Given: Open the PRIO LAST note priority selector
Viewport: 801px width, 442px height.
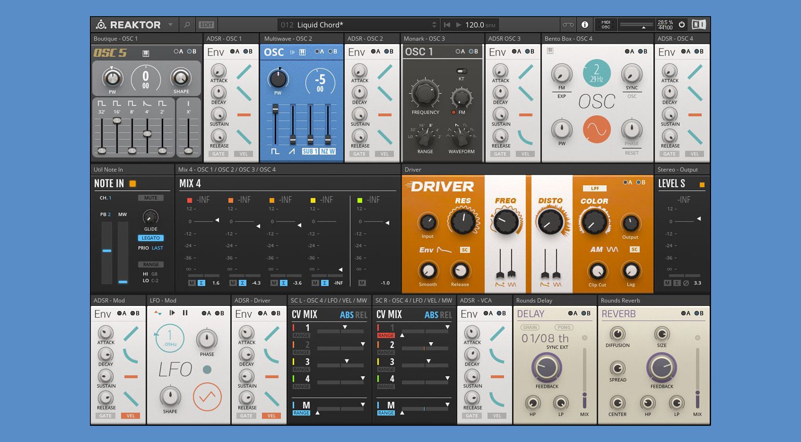Looking at the screenshot, I should pos(157,248).
